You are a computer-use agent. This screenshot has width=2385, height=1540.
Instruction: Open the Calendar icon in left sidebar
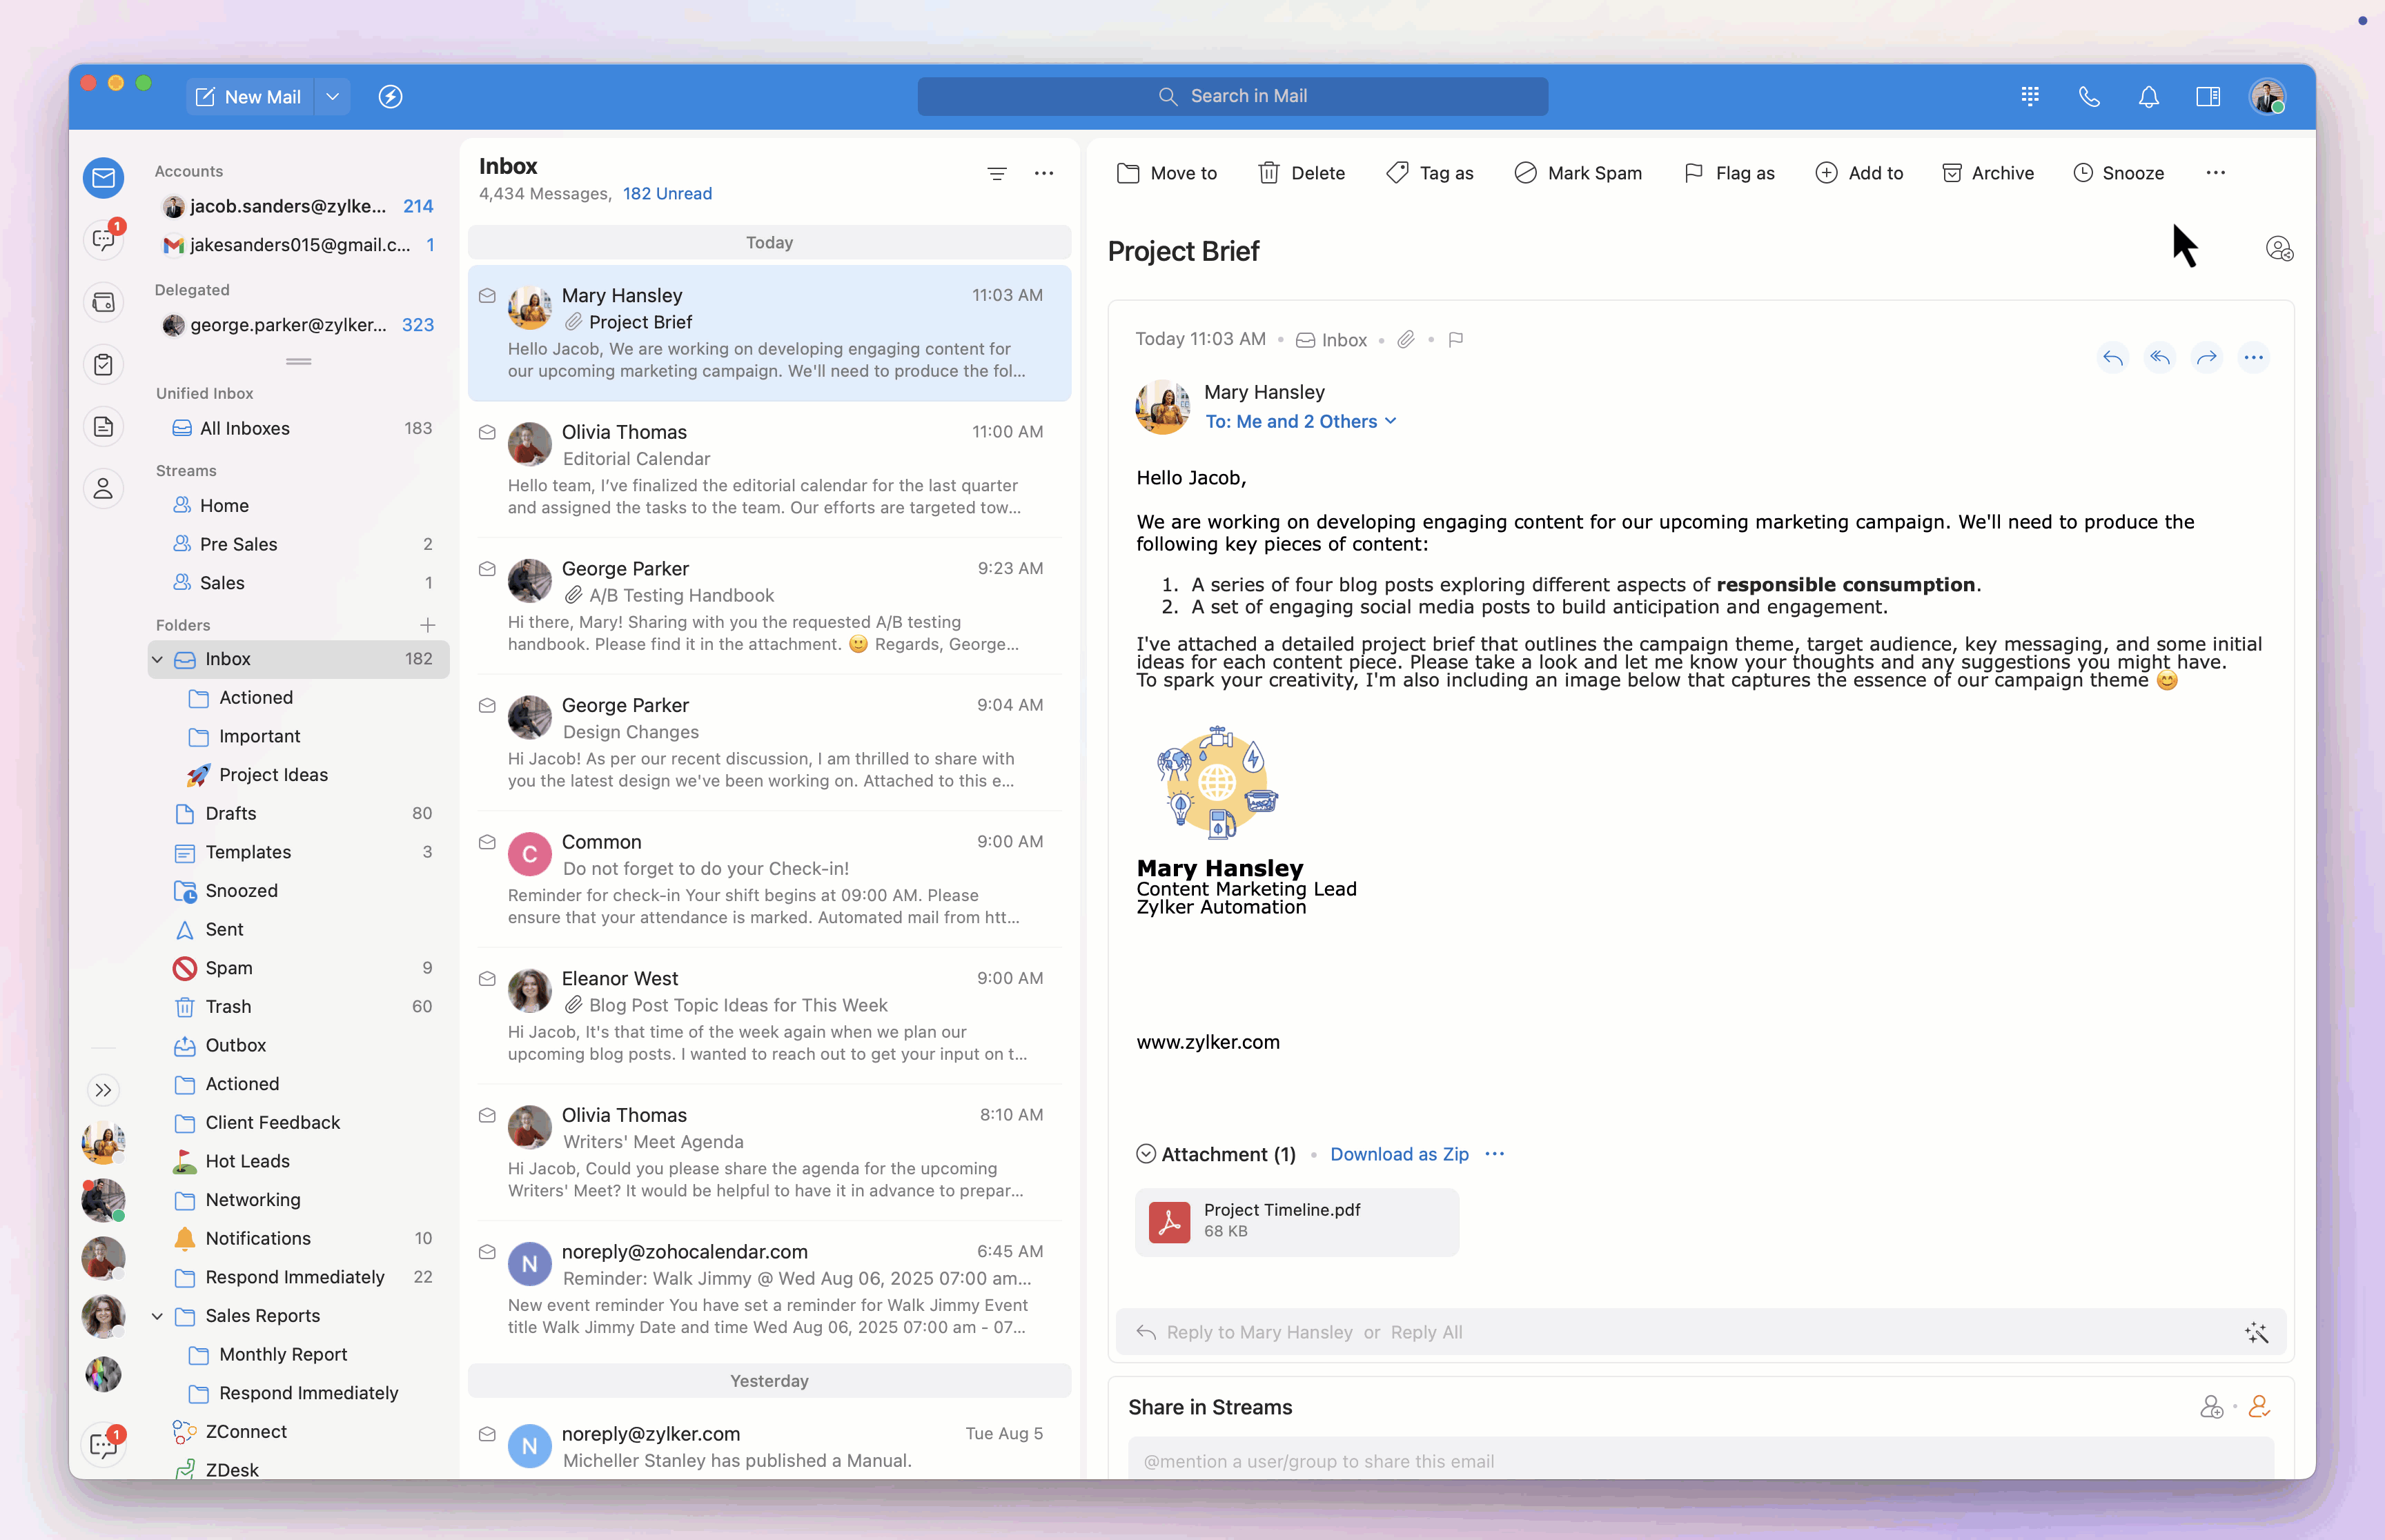tap(103, 303)
